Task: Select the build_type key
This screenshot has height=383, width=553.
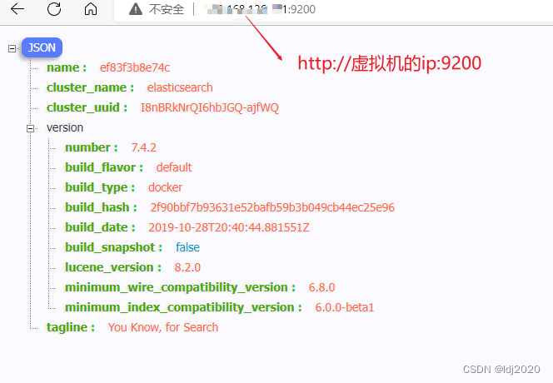Action: click(100, 187)
